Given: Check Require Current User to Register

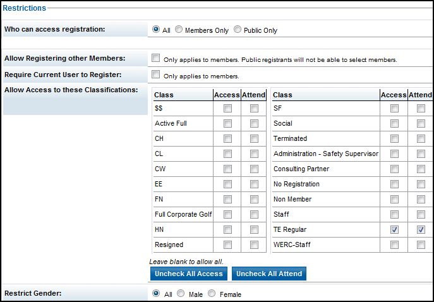Looking at the screenshot, I should point(156,75).
